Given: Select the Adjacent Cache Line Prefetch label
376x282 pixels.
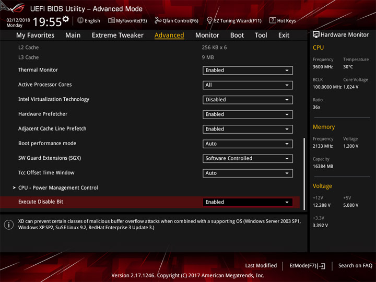Looking at the screenshot, I should click(x=52, y=128).
